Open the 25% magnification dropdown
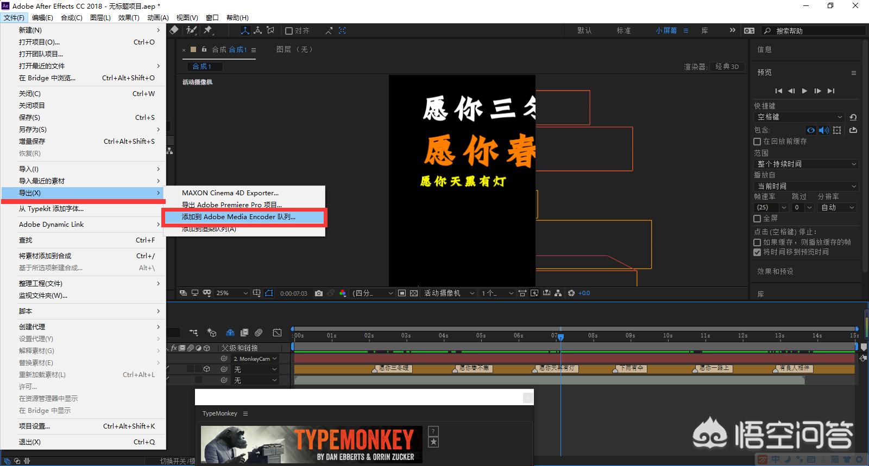The height and width of the screenshot is (466, 869). 232,293
